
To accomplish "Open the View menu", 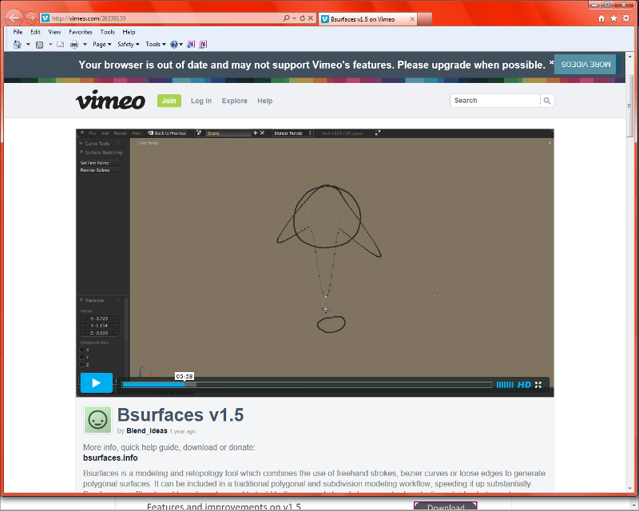I will pyautogui.click(x=54, y=32).
